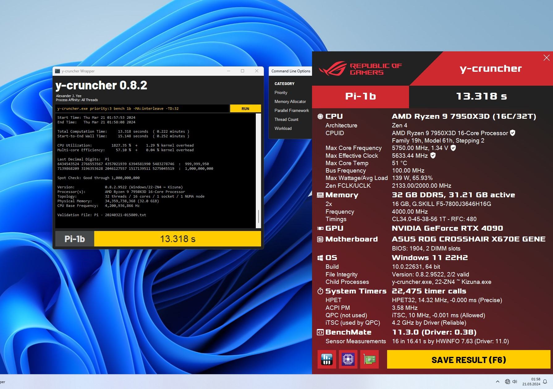Click the stopwatch icon beside System Timers

click(x=320, y=291)
